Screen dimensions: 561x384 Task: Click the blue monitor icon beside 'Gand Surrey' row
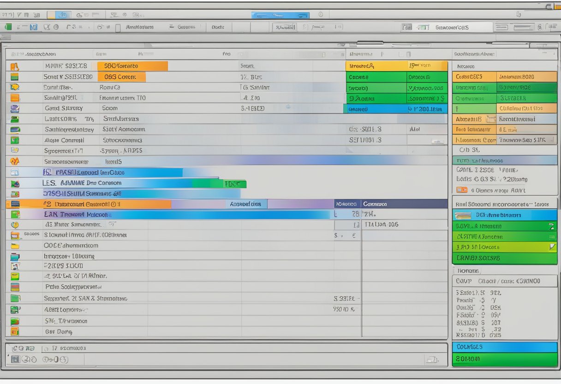point(15,108)
